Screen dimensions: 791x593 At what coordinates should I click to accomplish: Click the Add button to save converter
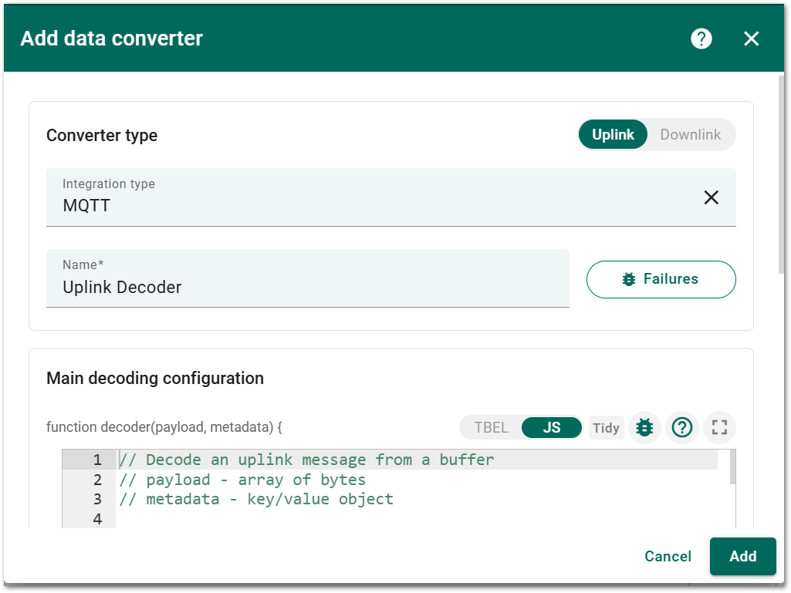click(x=742, y=556)
